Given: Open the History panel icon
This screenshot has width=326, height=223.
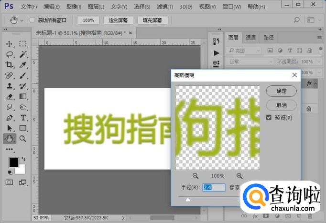Looking at the screenshot, I should tap(216, 41).
